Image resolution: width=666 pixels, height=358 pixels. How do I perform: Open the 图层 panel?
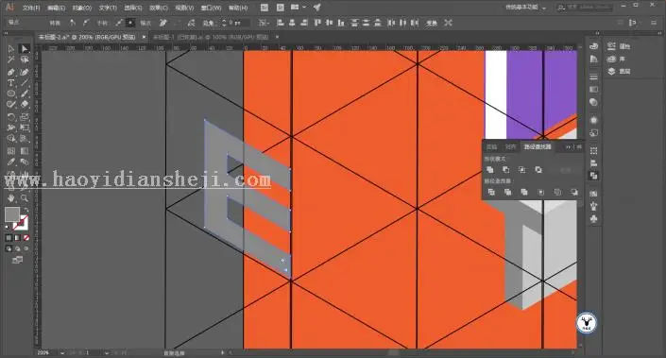point(620,72)
